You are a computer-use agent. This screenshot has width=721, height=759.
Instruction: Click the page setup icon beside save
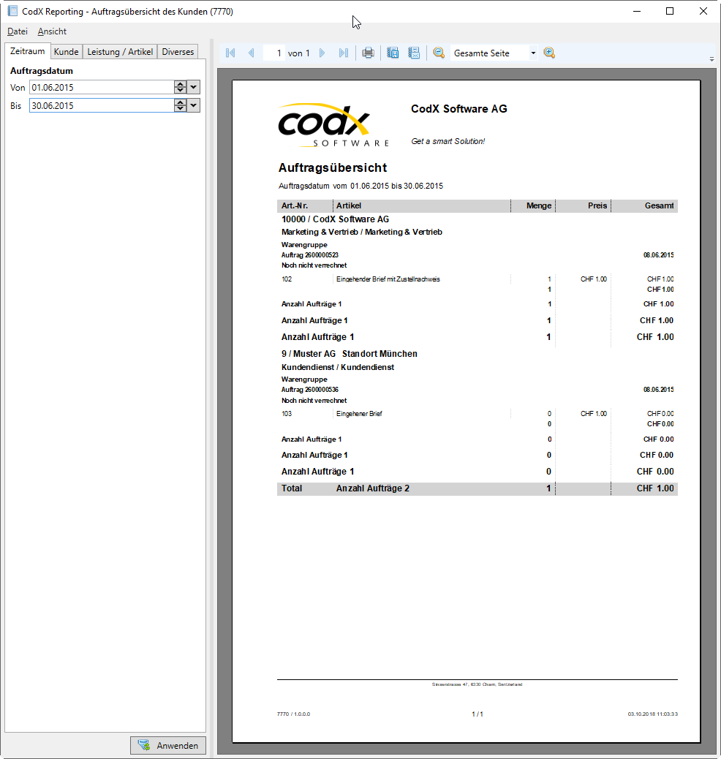pos(414,53)
